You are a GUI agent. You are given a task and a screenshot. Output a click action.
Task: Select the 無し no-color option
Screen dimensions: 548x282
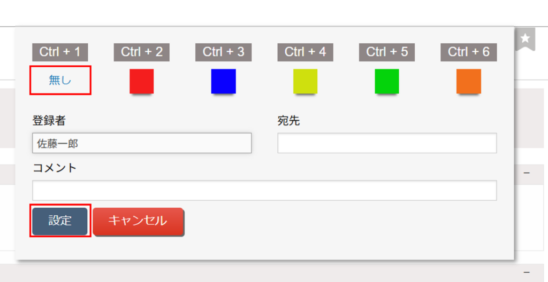pyautogui.click(x=60, y=80)
